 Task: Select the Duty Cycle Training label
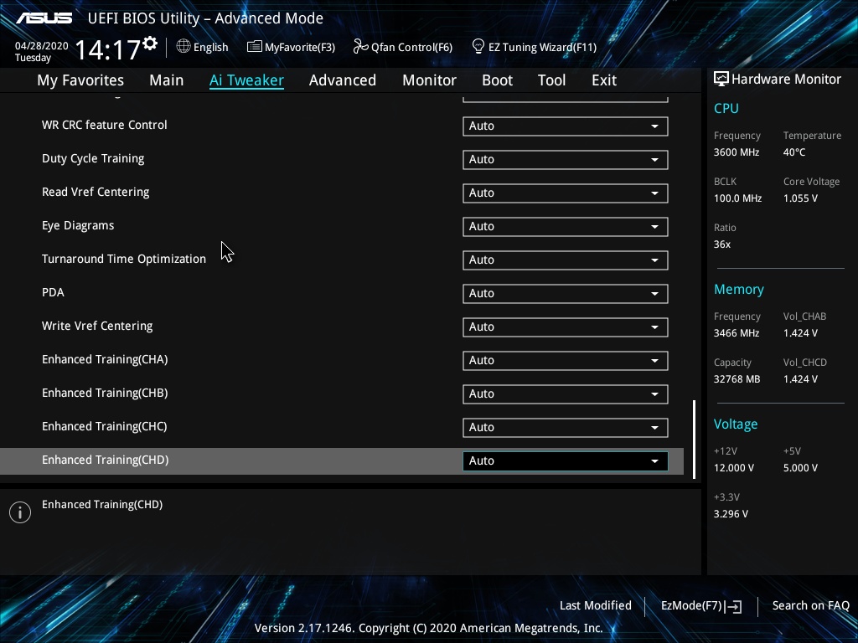coord(93,159)
